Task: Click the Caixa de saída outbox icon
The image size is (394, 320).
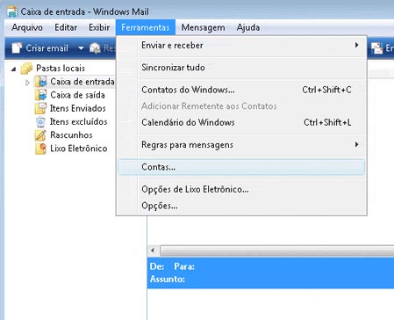Action: (40, 95)
